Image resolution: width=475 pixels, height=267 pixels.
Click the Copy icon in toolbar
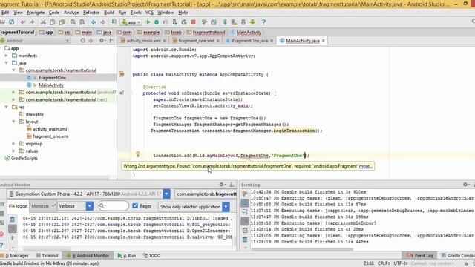(53, 22)
